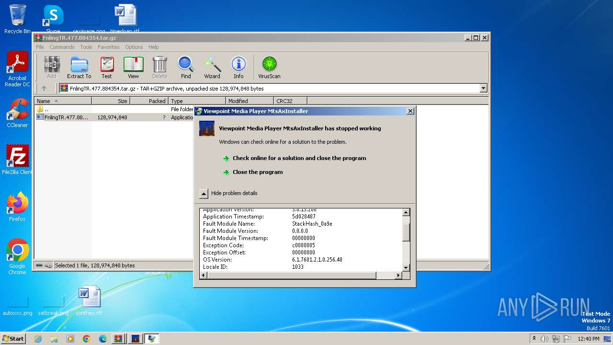The height and width of the screenshot is (345, 613).
Task: Click the details horizontal scroll left arrow
Action: coord(203,275)
